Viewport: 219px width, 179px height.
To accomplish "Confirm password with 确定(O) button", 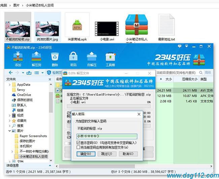I will click(86, 154).
